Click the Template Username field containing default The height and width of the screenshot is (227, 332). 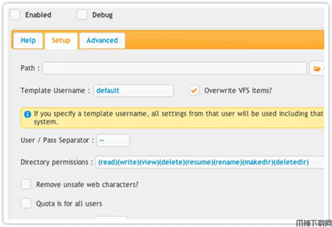pos(133,90)
